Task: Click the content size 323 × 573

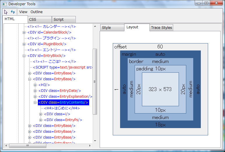Action: (160, 89)
